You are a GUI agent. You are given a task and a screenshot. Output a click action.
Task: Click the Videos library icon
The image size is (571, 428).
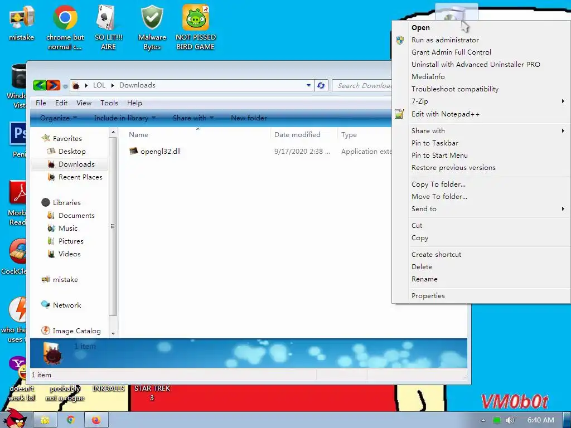pyautogui.click(x=51, y=254)
